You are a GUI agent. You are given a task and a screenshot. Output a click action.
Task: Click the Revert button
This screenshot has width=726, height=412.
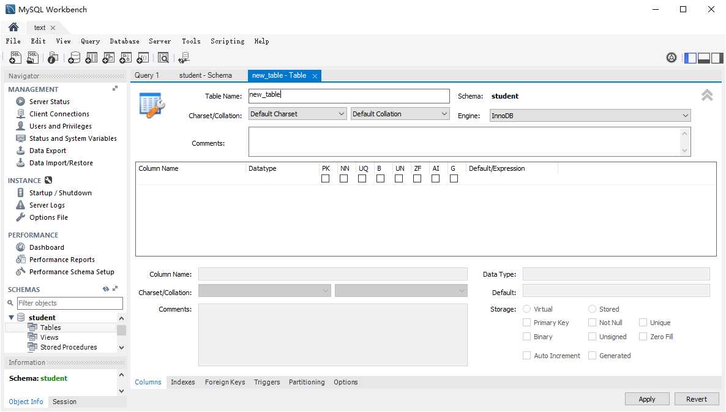coord(697,399)
